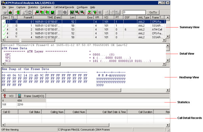Click the Call Start Date & Time column header
203x132 pixels.
[107, 112]
